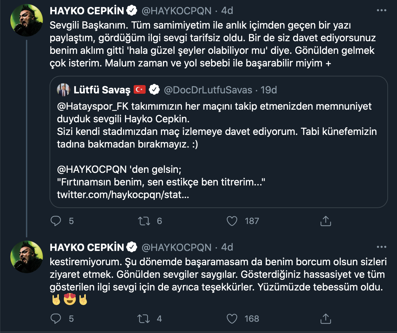Share the first tweet via share icon
Image resolution: width=397 pixels, height=333 pixels.
coord(326,221)
